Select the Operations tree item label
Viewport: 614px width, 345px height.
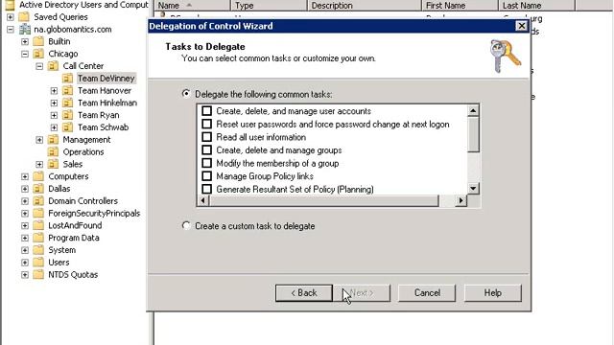coord(83,151)
